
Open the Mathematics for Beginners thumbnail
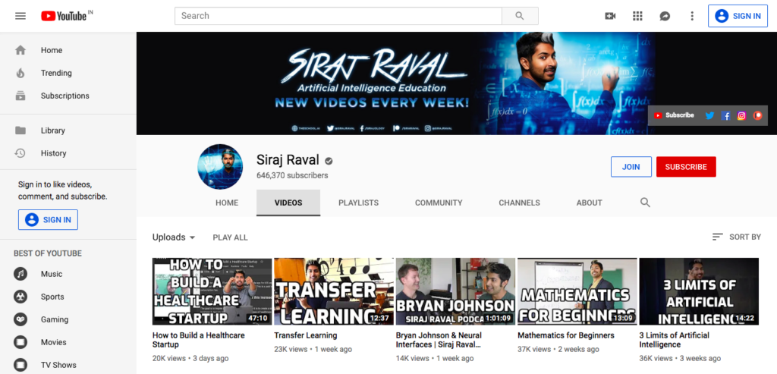pos(577,291)
